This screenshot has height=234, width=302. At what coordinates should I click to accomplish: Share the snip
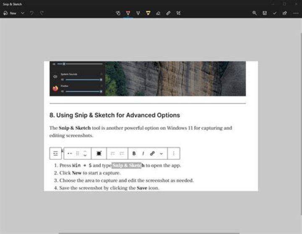click(x=285, y=13)
